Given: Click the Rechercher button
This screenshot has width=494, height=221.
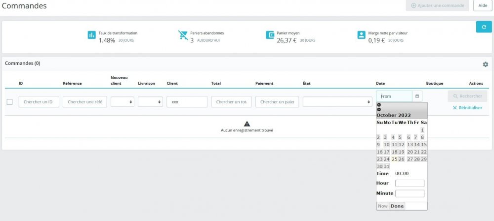Looking at the screenshot, I should [467, 96].
